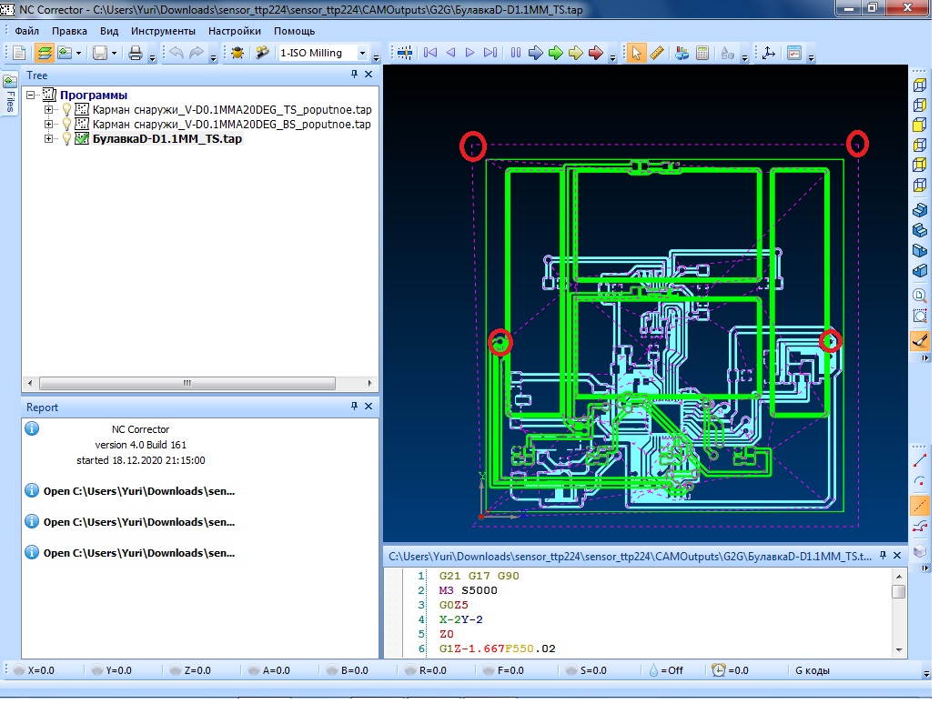Expand the БулавкаD-D1.1MM_TS.tap tree node
Viewport: 939px width, 704px height.
pyautogui.click(x=49, y=139)
